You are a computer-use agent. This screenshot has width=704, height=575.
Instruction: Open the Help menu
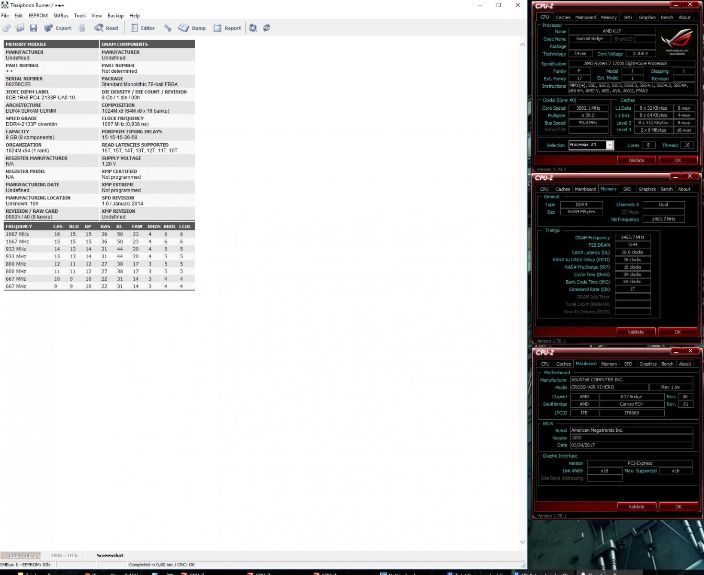tap(135, 16)
